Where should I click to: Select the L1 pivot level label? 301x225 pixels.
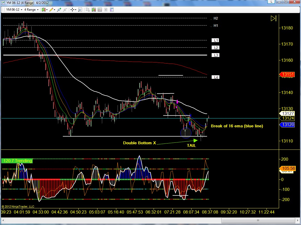click(x=215, y=40)
